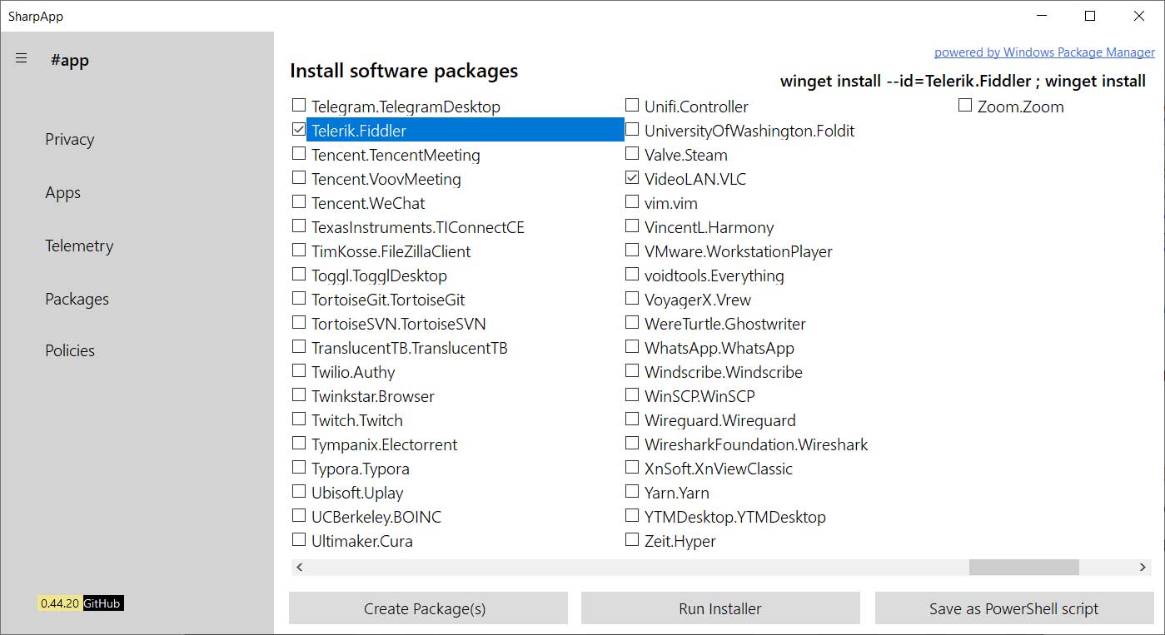Image resolution: width=1165 pixels, height=635 pixels.
Task: Click the #app header title
Action: [x=69, y=60]
